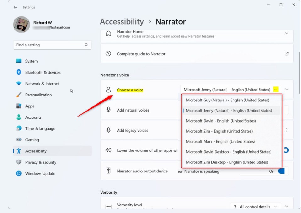Expand the Narrator Home section chevron
301x213 pixels.
click(287, 33)
